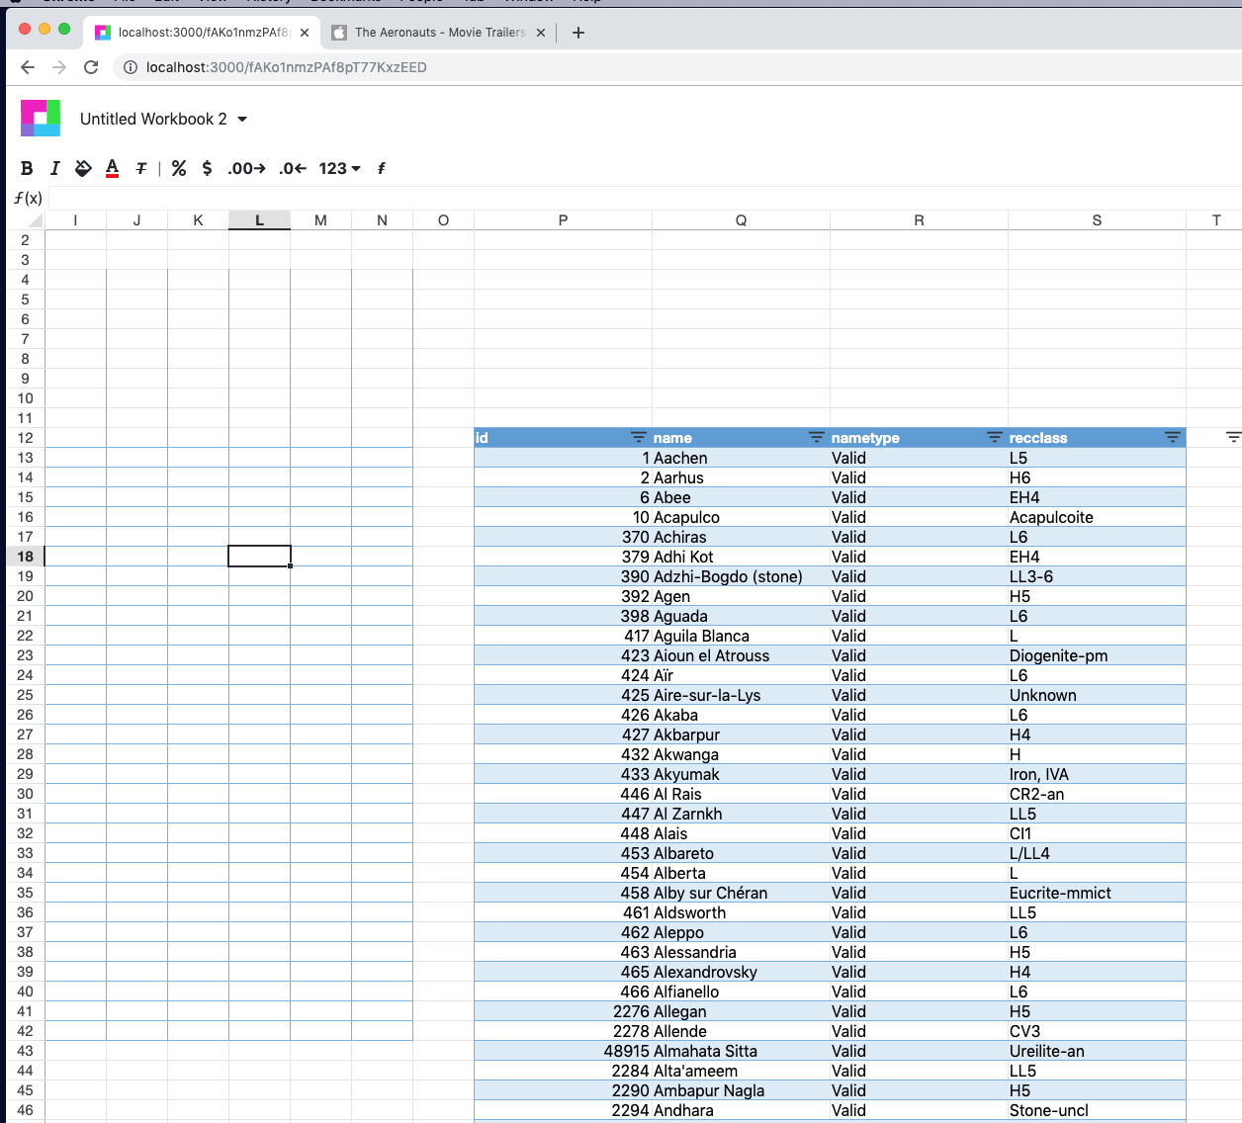The image size is (1242, 1123).
Task: Increase decimal places button
Action: 246,168
